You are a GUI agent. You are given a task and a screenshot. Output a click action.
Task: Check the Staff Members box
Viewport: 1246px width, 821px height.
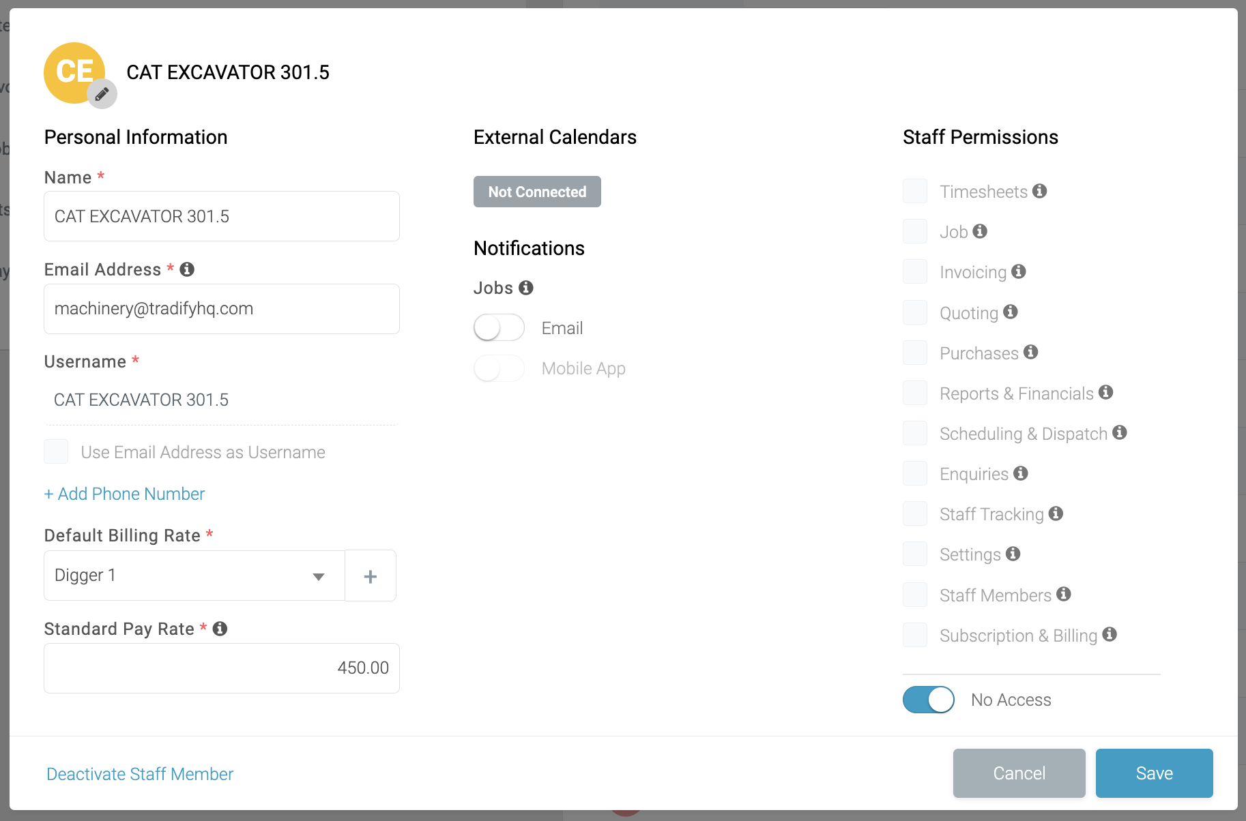pos(915,595)
